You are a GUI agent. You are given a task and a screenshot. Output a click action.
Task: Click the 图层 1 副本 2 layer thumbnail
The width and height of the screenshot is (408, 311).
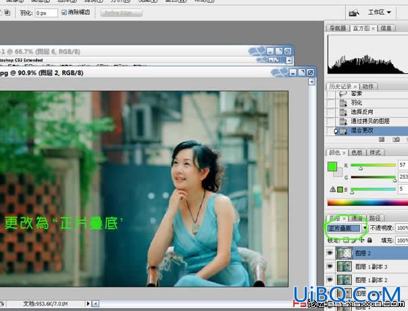(x=344, y=280)
